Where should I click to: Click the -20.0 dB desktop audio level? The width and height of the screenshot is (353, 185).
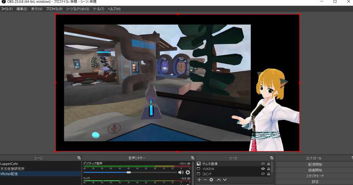point(184,164)
